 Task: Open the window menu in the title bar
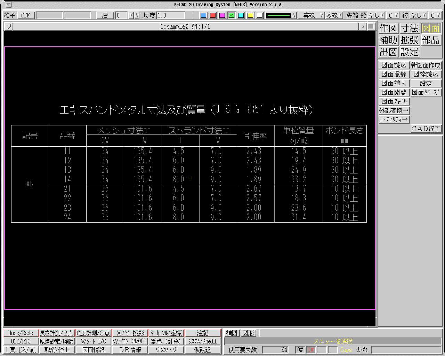[9, 5]
